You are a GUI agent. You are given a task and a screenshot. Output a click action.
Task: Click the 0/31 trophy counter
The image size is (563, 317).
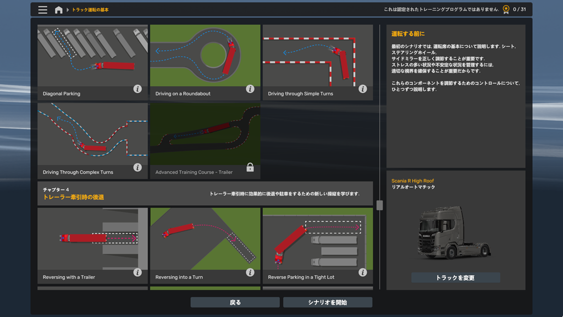point(514,9)
